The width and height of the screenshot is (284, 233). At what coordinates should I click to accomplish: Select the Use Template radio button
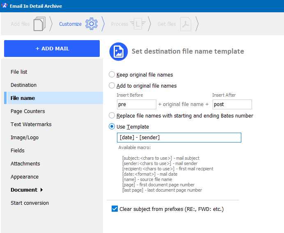(112, 127)
